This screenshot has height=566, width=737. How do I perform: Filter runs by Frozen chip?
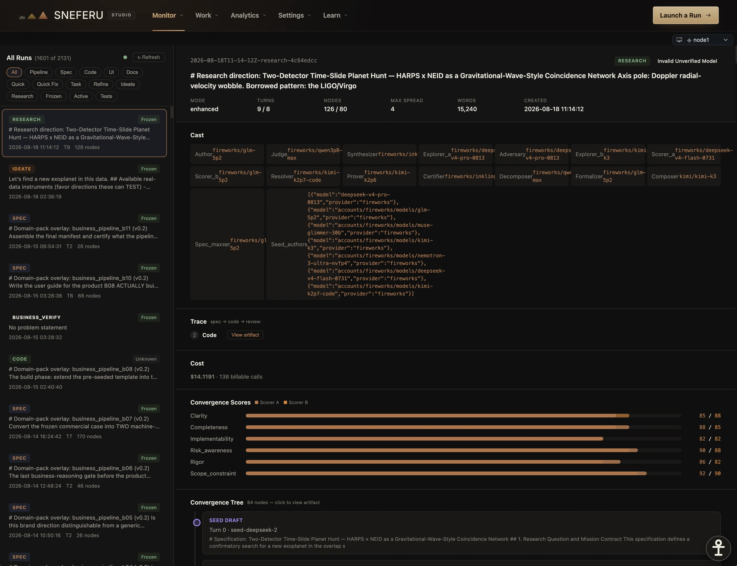[54, 96]
